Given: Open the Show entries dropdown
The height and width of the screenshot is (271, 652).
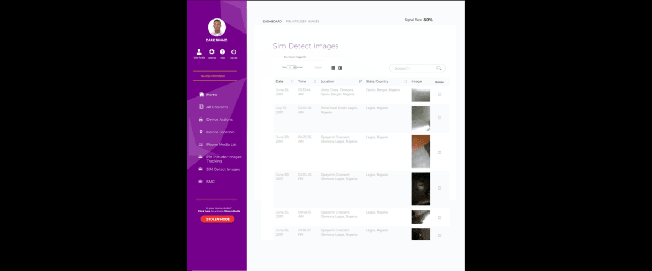Looking at the screenshot, I should point(292,67).
